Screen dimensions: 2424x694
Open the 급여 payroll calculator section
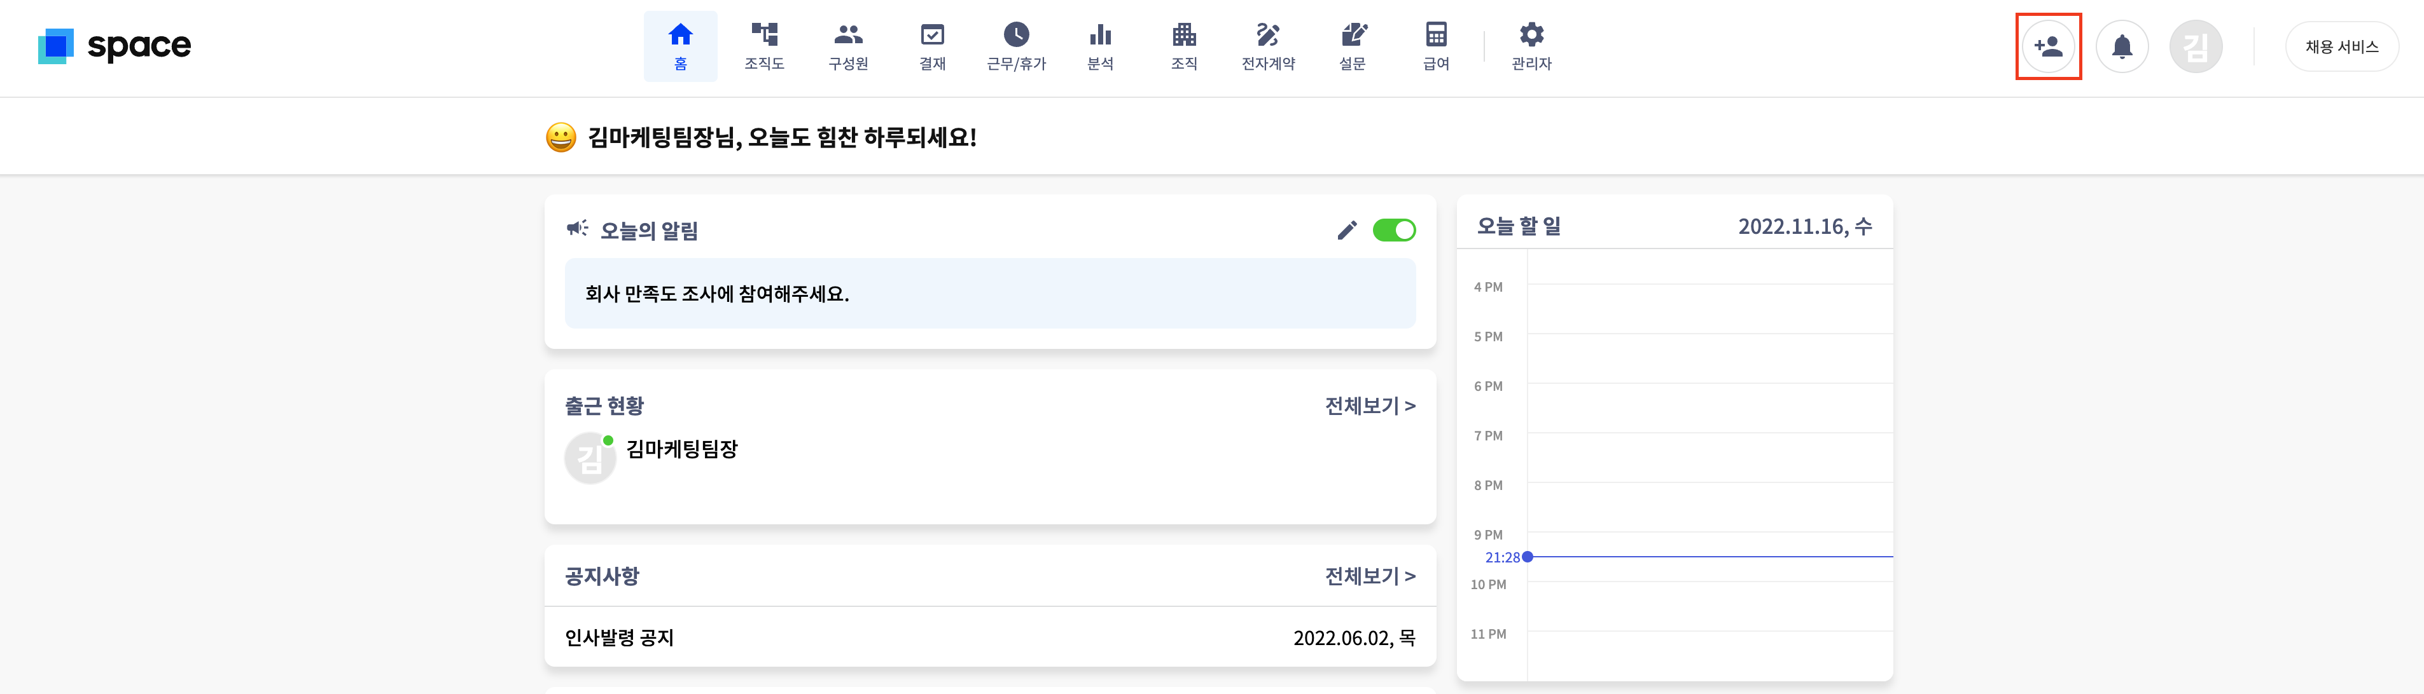coord(1435,46)
